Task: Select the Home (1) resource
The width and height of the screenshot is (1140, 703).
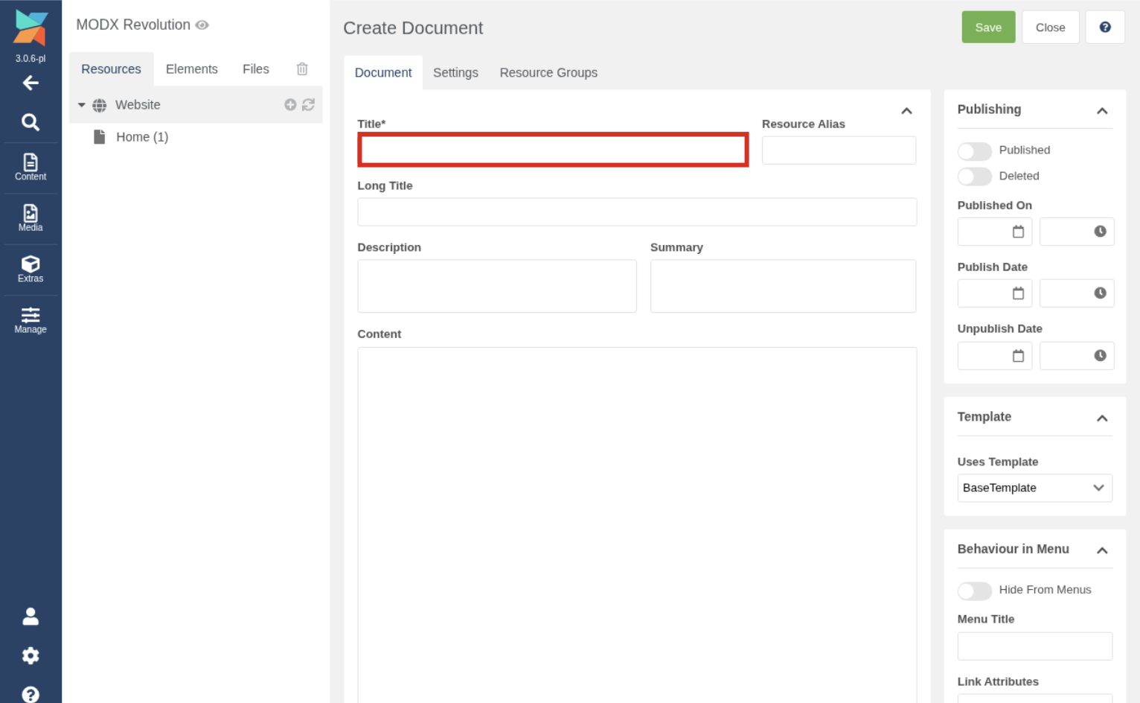Action: click(142, 137)
